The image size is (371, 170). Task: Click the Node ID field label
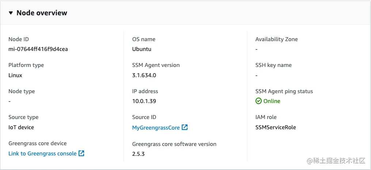tap(19, 39)
